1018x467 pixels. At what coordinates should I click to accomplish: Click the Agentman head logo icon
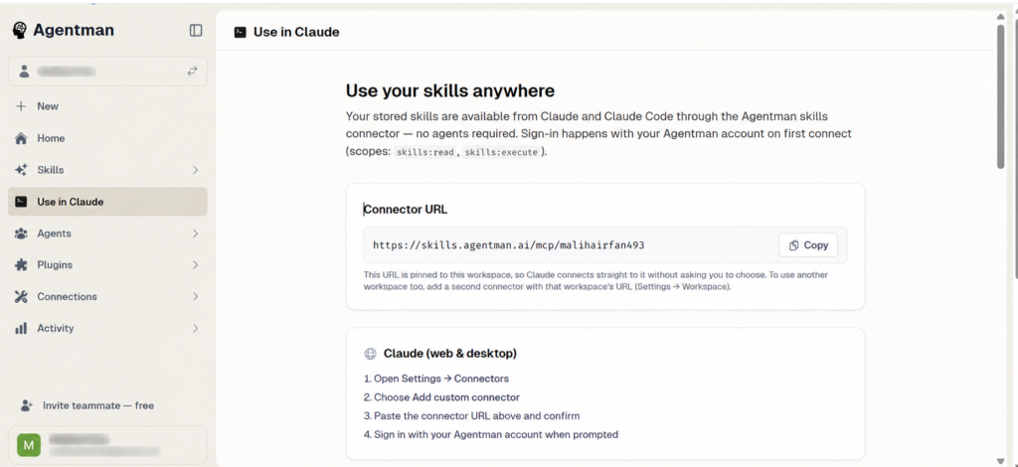[x=20, y=30]
